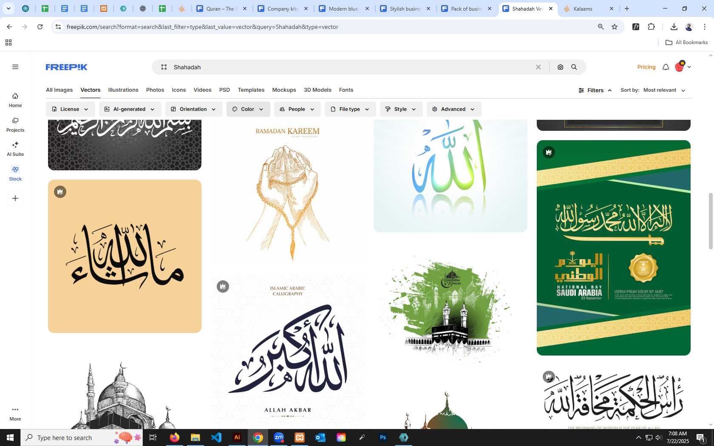The height and width of the screenshot is (446, 714).
Task: Switch to Illustrations tab
Action: point(123,90)
